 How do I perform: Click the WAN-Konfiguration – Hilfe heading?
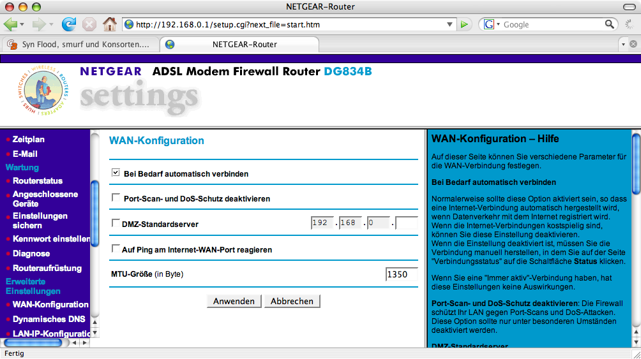tap(495, 139)
